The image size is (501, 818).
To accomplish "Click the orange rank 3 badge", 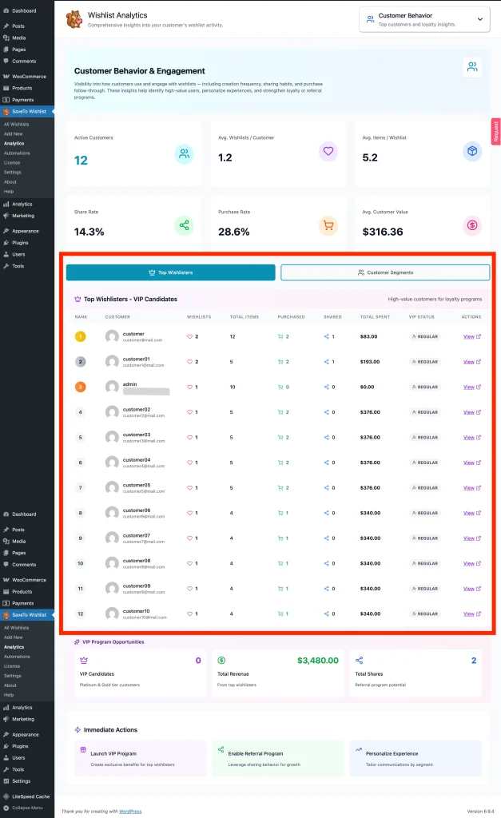I will [81, 387].
